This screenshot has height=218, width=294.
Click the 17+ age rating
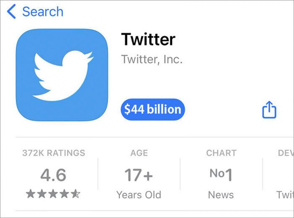pyautogui.click(x=139, y=175)
